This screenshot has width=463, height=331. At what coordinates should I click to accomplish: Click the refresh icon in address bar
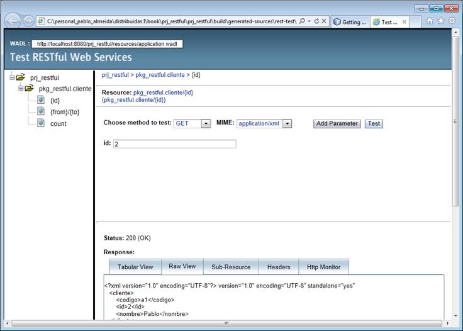tap(316, 21)
